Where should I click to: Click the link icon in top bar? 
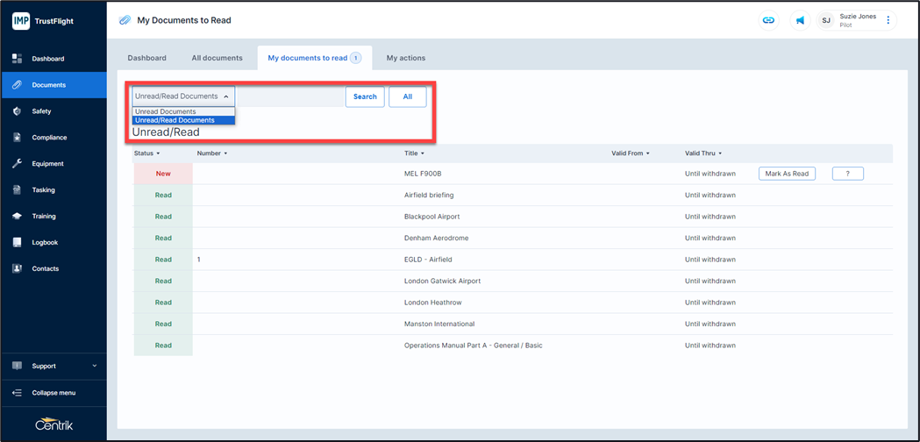(768, 20)
